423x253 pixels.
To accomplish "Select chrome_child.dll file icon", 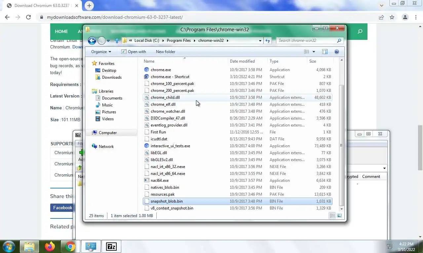I will click(x=147, y=97).
